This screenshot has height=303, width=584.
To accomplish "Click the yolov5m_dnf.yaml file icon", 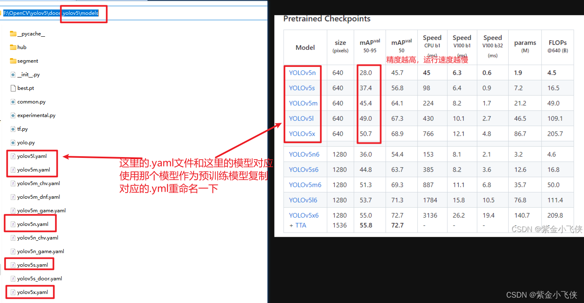I will [x=13, y=197].
